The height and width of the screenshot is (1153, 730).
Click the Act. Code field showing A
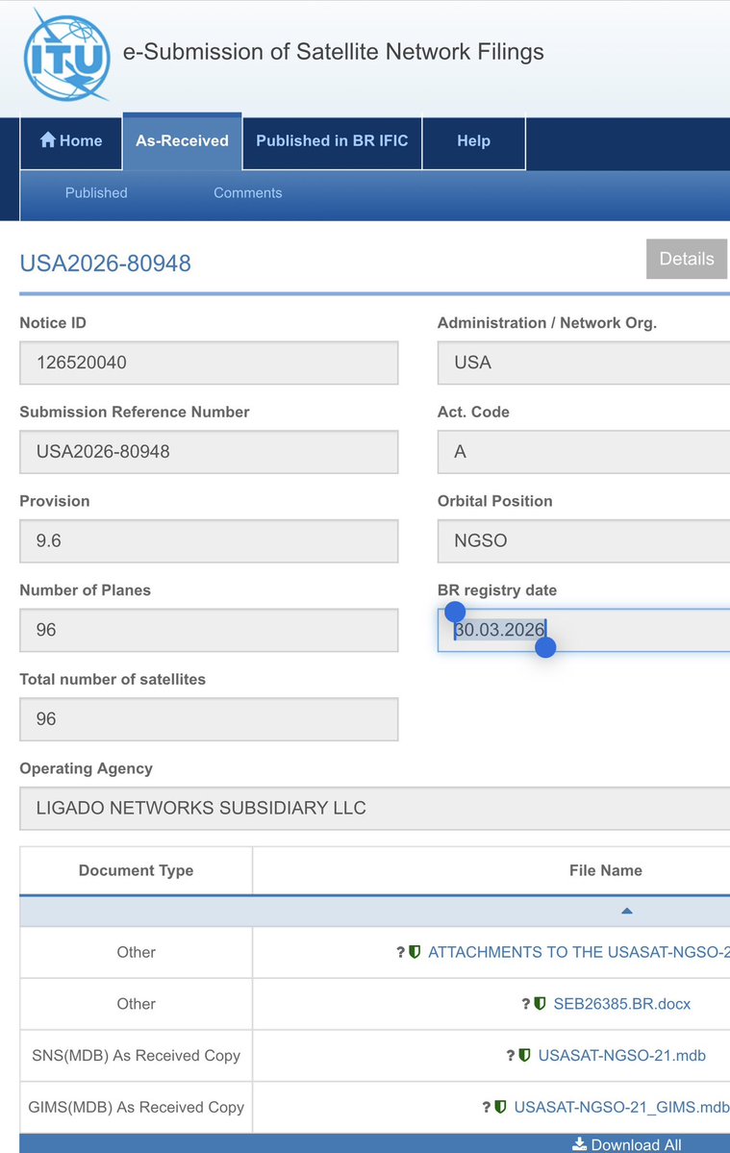click(x=584, y=452)
